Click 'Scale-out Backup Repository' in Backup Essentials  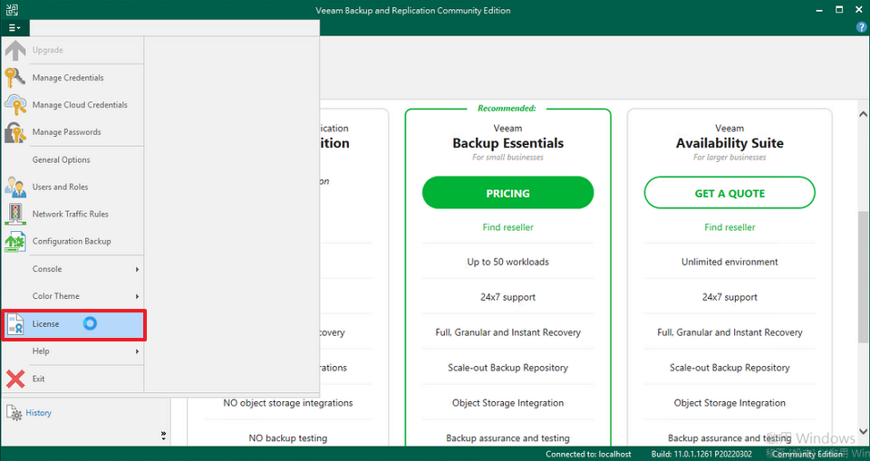(507, 368)
